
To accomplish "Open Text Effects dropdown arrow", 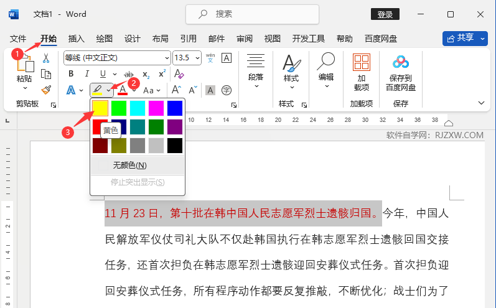I will click(x=82, y=90).
